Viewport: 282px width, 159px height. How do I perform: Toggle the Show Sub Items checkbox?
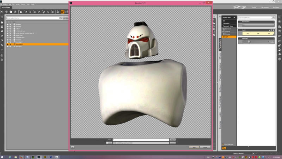point(223,144)
